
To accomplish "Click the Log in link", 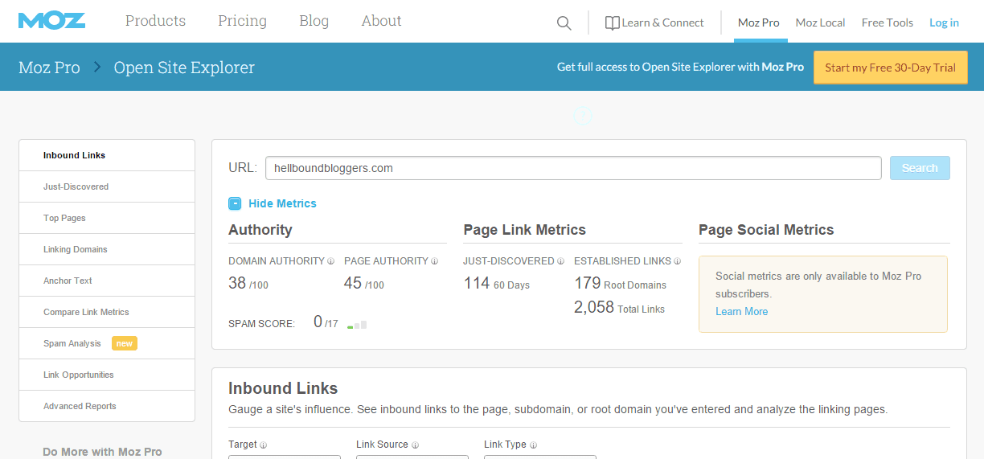I will pos(944,23).
